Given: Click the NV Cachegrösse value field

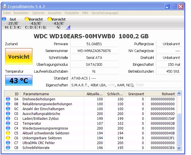Looking at the screenshot, I should pos(169,51).
